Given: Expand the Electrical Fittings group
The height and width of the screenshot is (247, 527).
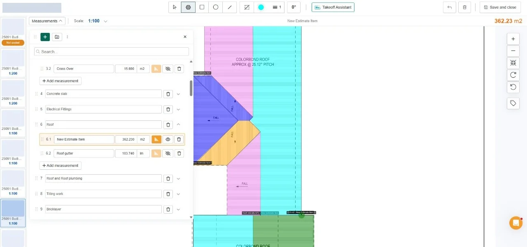Looking at the screenshot, I should pos(178,109).
